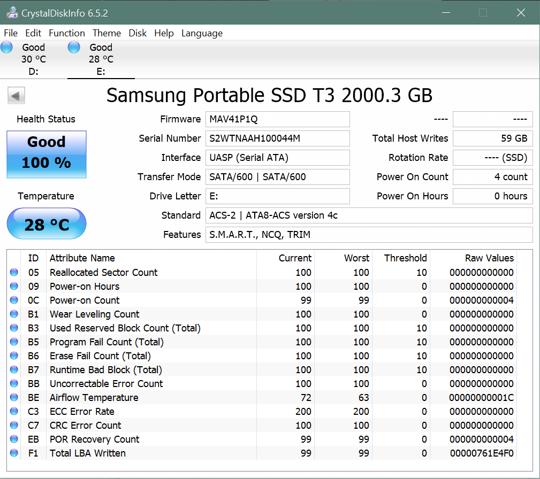
Task: Click the Good 100 % health status button
Action: [x=47, y=154]
